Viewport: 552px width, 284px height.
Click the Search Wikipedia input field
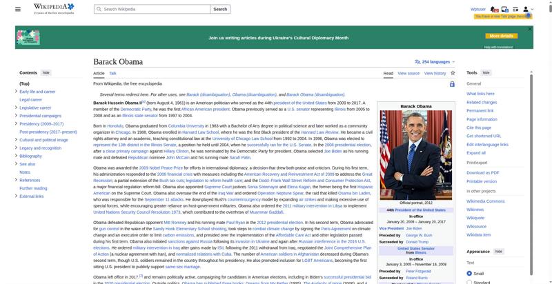[152, 9]
